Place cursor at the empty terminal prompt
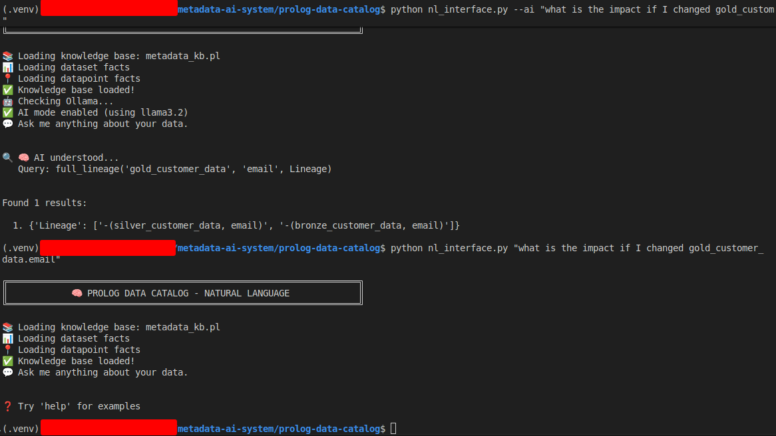Viewport: 776px width, 436px height. tap(393, 429)
